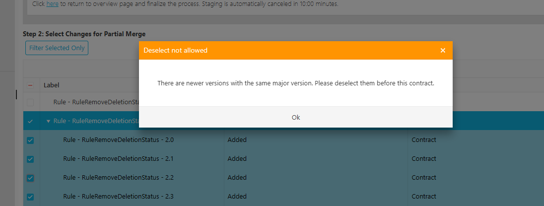The height and width of the screenshot is (206, 544).
Task: Check the unchecked box in the first rule row
Action: 30,102
